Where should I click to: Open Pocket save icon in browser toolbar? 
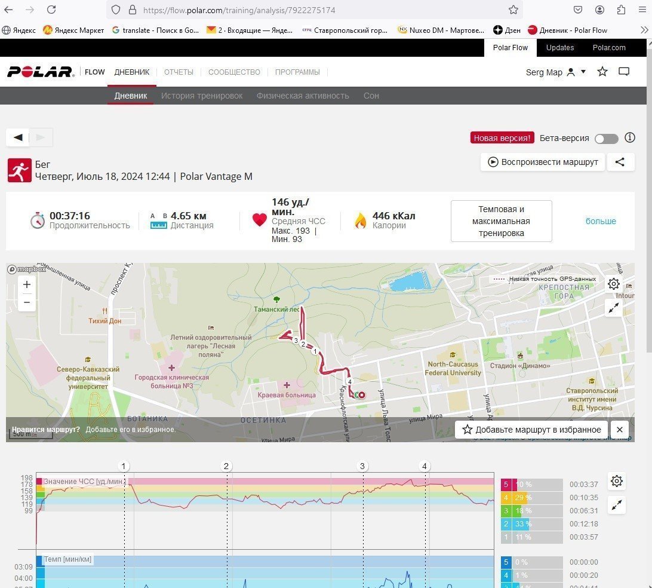tap(577, 10)
